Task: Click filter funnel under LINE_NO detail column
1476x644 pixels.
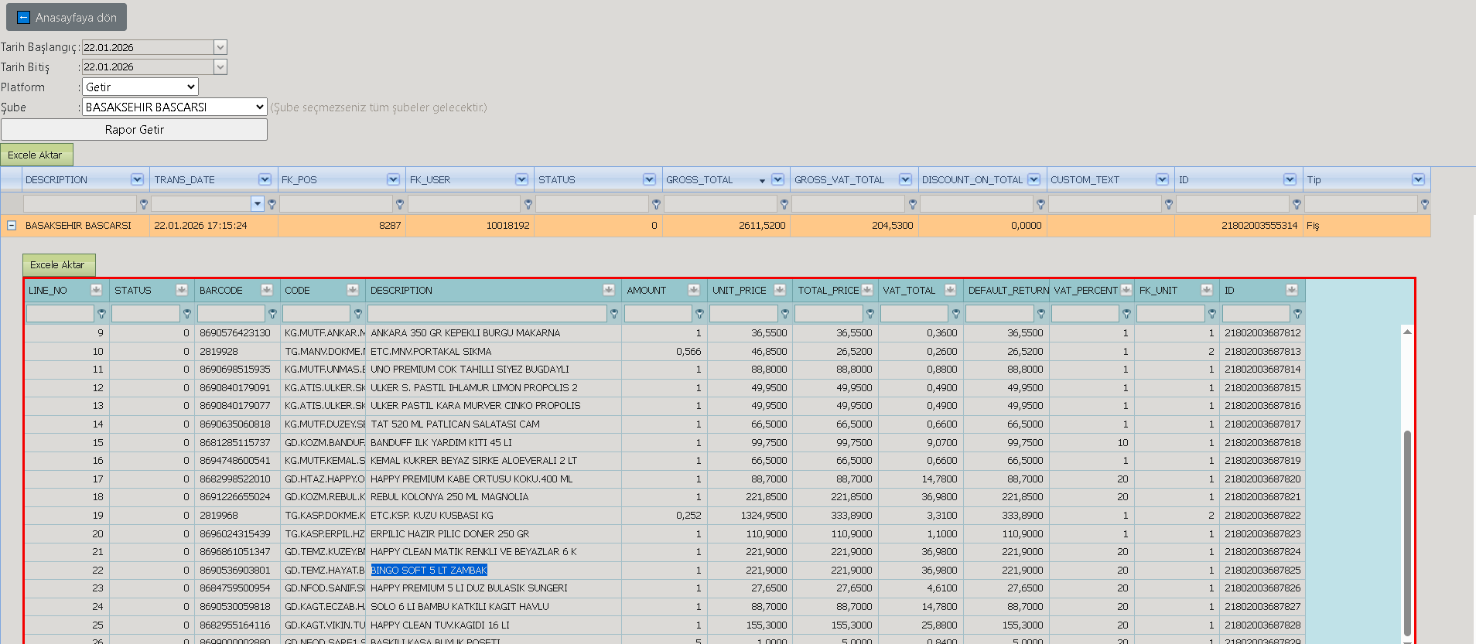Action: 101,314
